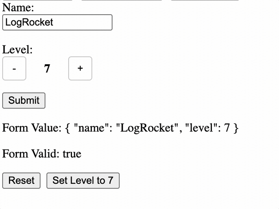Click the number 7 in JSON output
Screen dimensions: 279x209
click(x=227, y=128)
